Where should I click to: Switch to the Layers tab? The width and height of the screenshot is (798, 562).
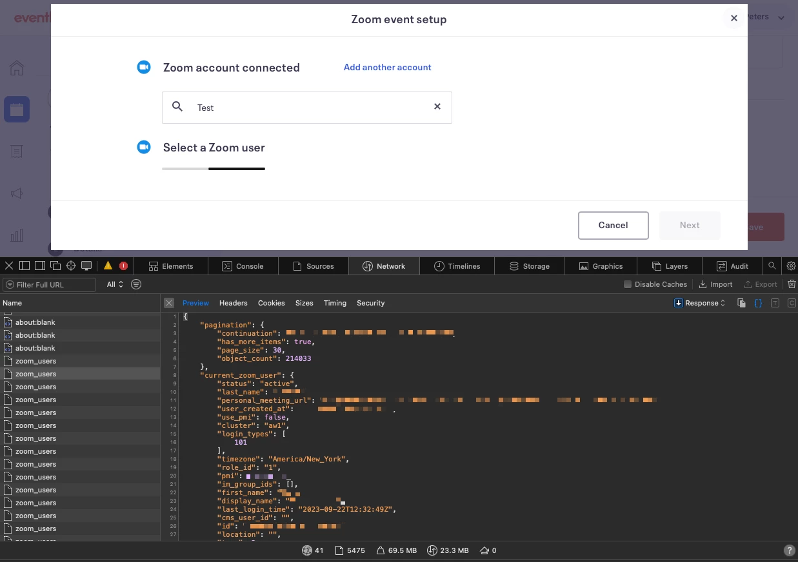pos(670,266)
